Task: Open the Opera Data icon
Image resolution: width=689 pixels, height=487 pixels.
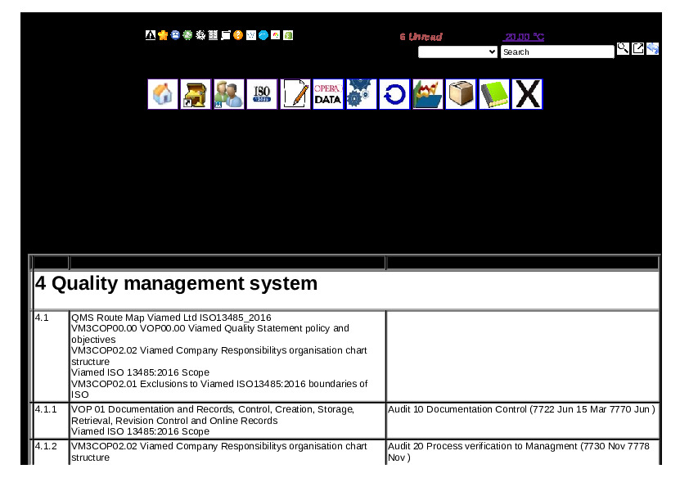Action: (x=328, y=94)
